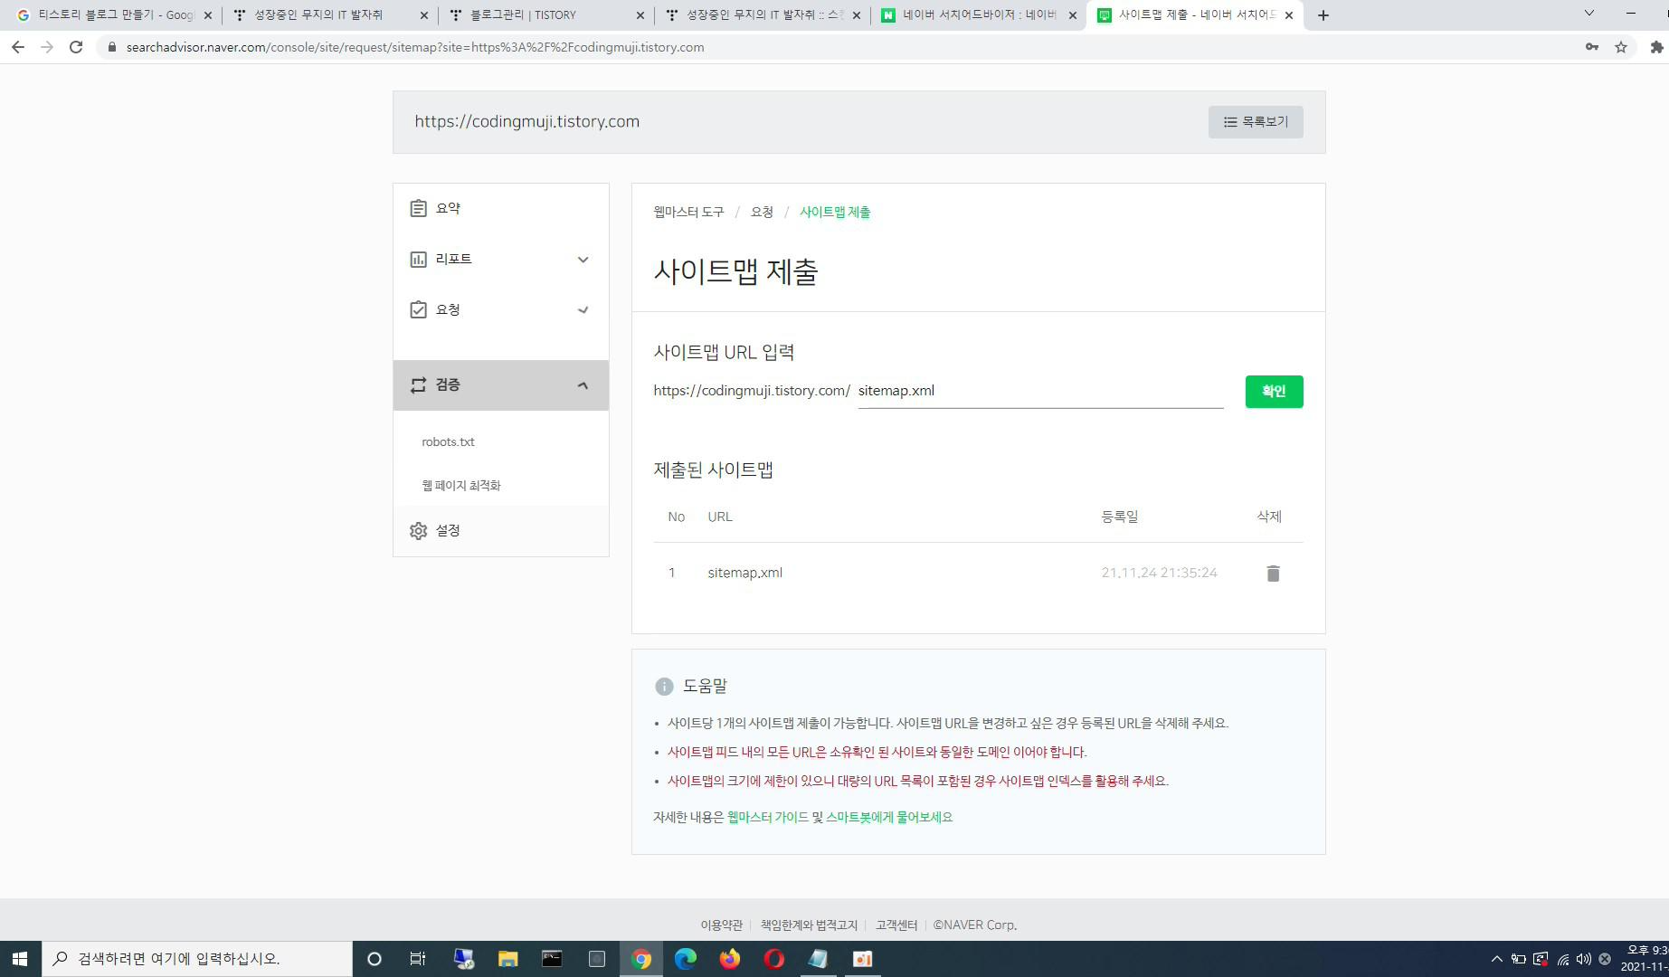This screenshot has height=977, width=1669.
Task: Show hidden system tray icons
Action: click(1496, 959)
